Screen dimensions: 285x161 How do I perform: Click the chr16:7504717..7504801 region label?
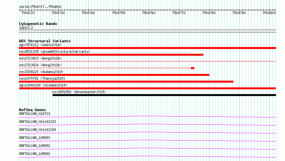pos(40,7)
